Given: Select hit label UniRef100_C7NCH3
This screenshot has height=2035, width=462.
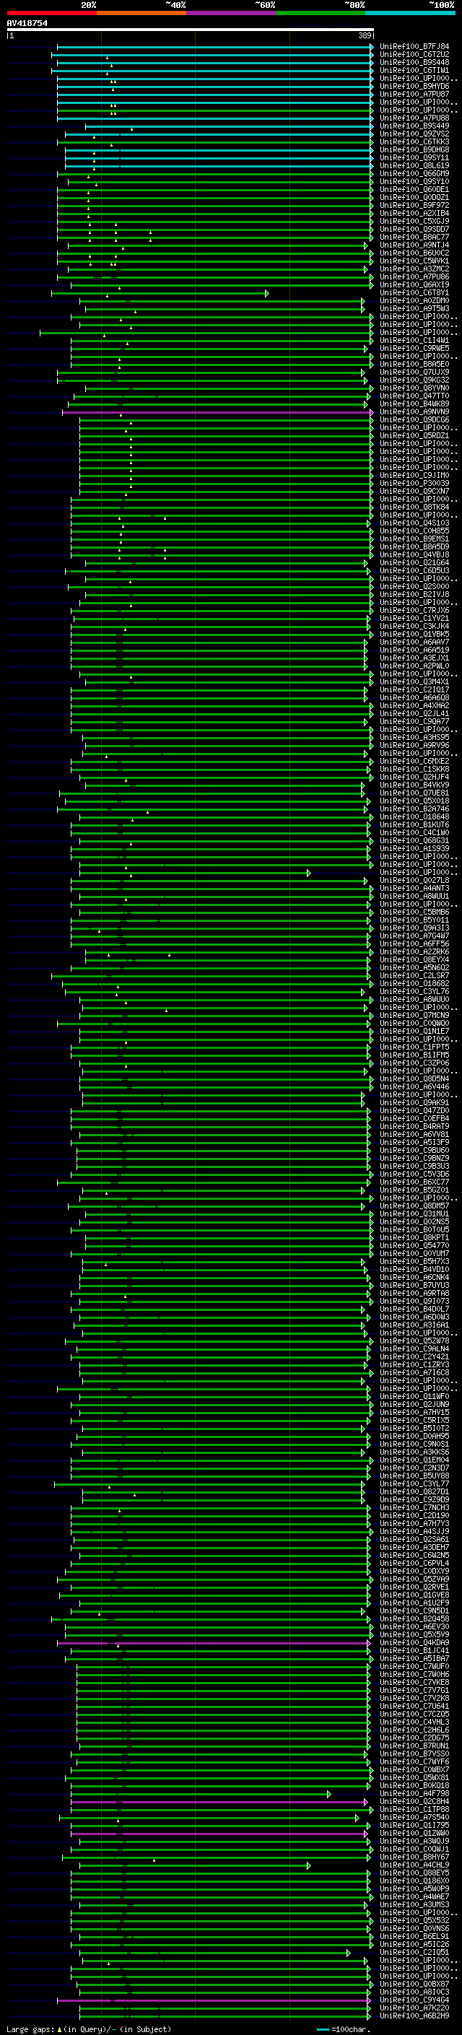Looking at the screenshot, I should [414, 1507].
